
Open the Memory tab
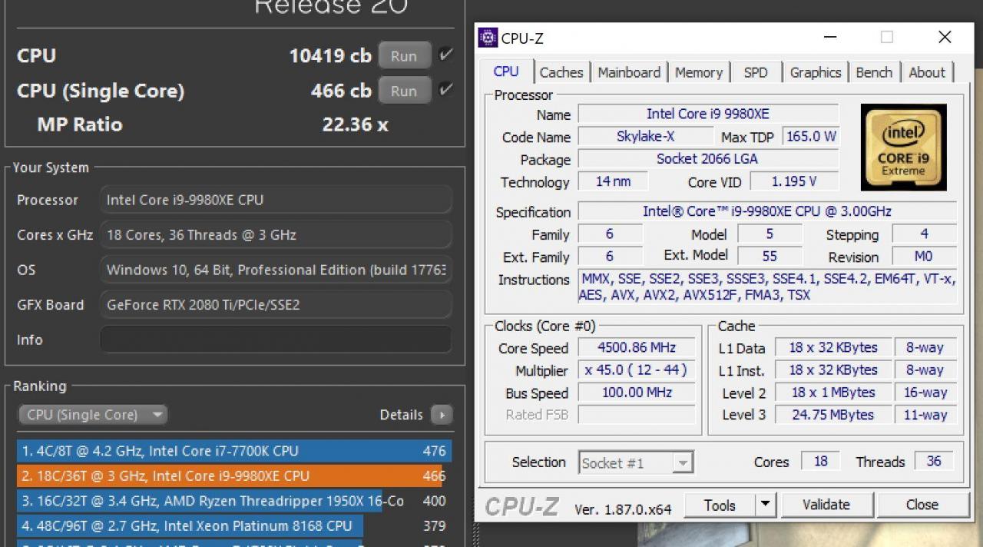[698, 71]
